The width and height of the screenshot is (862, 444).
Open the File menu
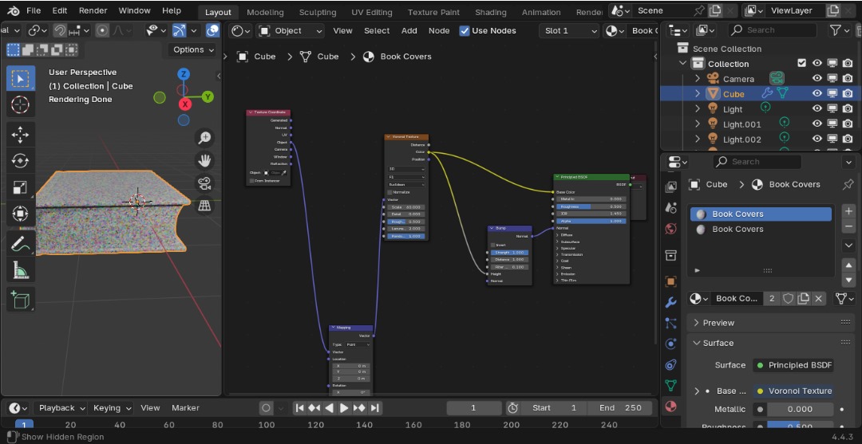click(x=34, y=10)
